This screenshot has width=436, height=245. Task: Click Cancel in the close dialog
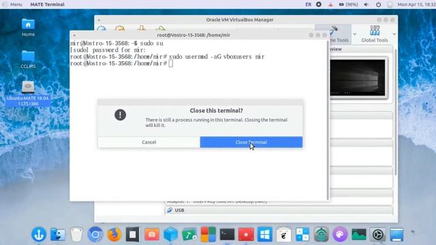(149, 142)
